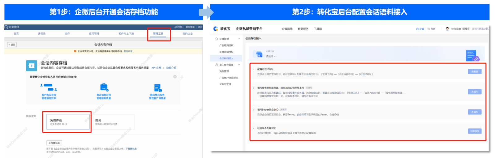Open the 首页 tab in WeCom
495x158 pixels.
[16, 33]
